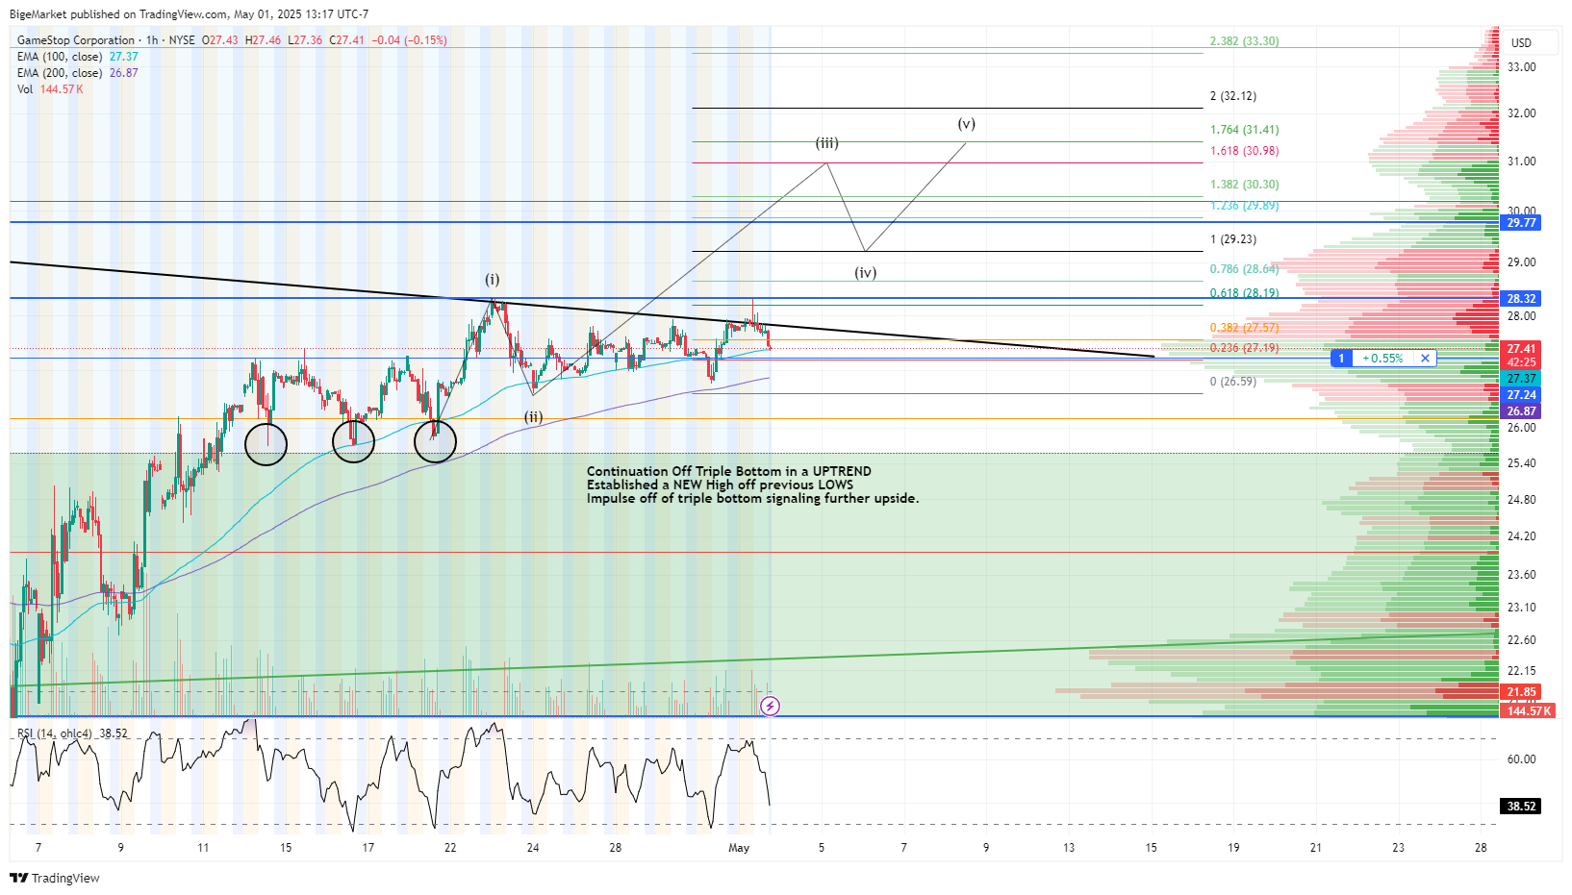Screen dimensions: 1572x895
Task: Click the red 21.85 price tag
Action: pos(1521,692)
